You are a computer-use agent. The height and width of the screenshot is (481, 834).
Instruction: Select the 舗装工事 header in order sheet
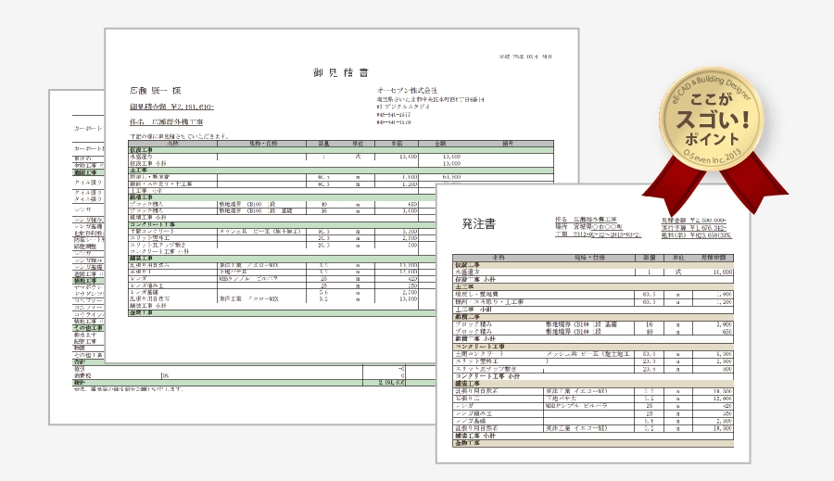pyautogui.click(x=469, y=382)
